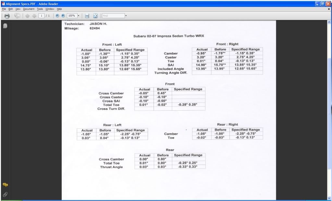Click Front Cross SAI before value '-0.60°'
Screen dimensions: 332x201
162,101
